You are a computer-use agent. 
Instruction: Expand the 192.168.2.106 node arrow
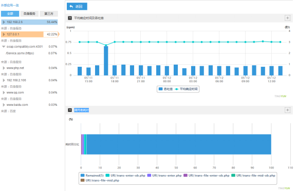[x=4, y=80]
